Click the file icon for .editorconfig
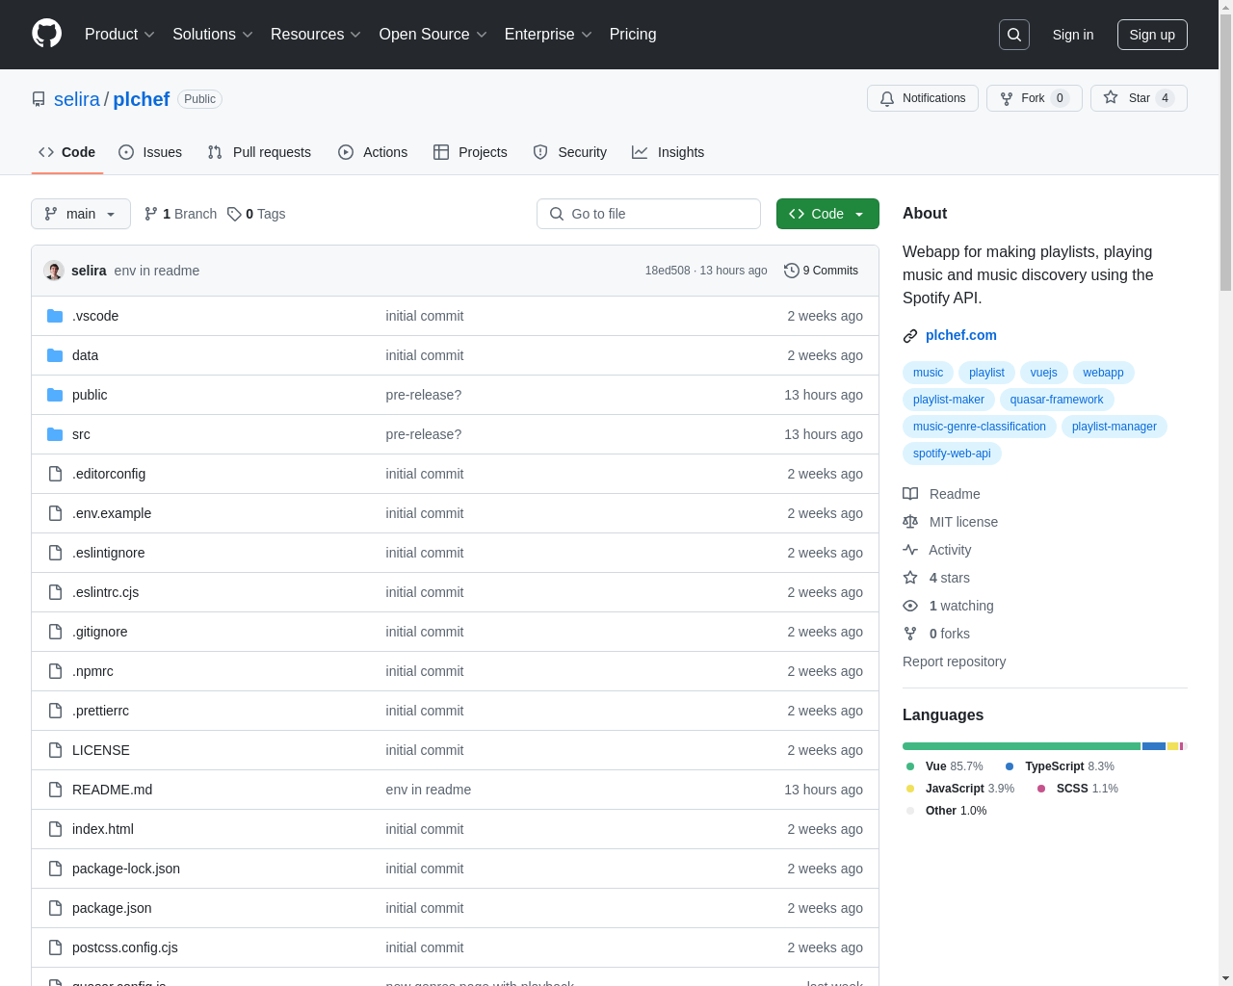Image resolution: width=1233 pixels, height=986 pixels. pyautogui.click(x=55, y=474)
